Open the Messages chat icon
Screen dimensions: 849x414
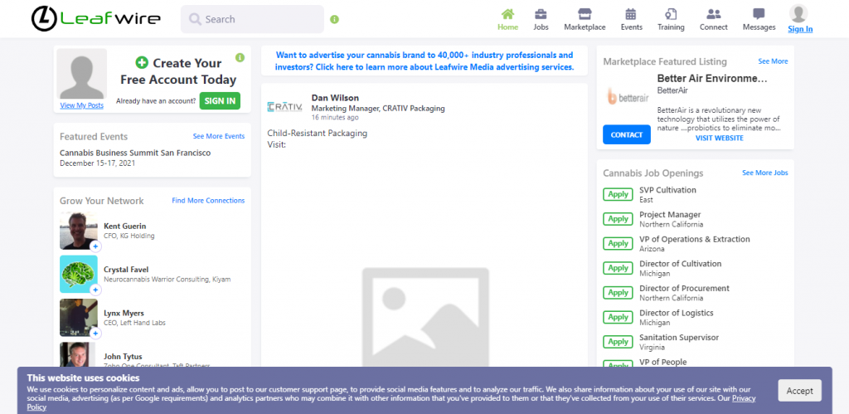(x=759, y=14)
